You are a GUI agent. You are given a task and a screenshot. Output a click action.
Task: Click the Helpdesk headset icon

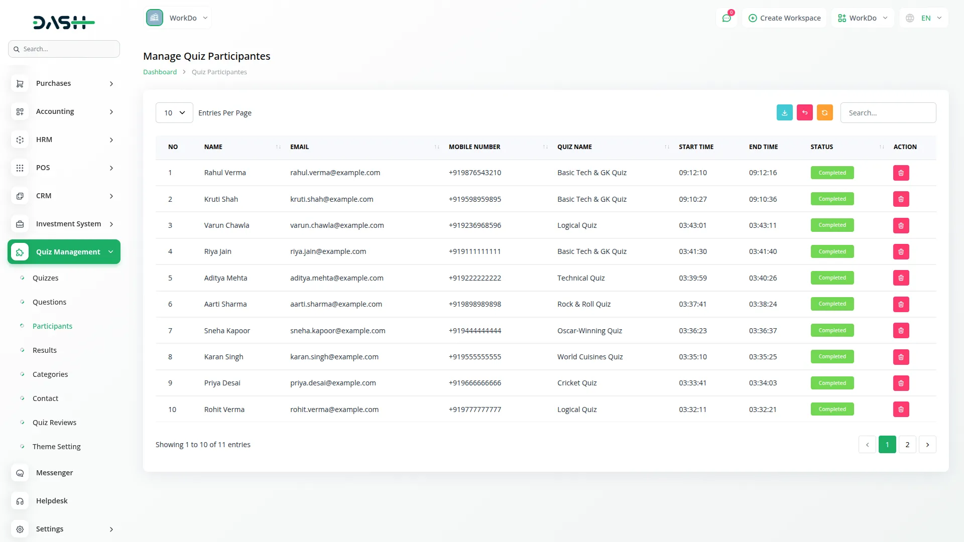20,501
